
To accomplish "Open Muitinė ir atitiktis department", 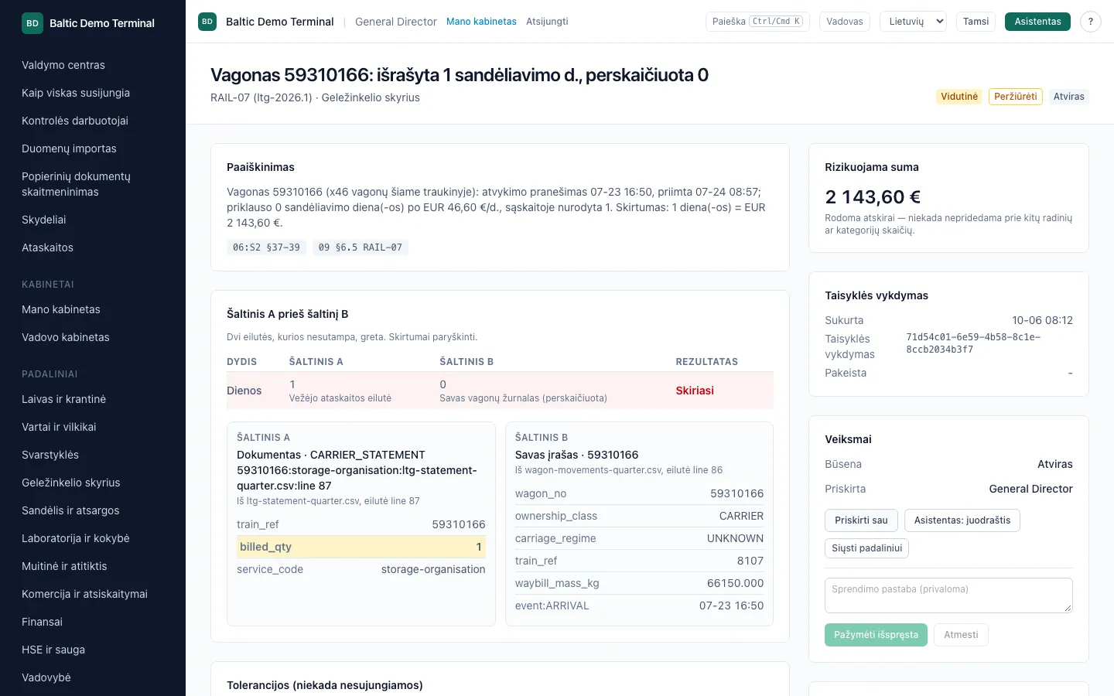I will (x=64, y=566).
